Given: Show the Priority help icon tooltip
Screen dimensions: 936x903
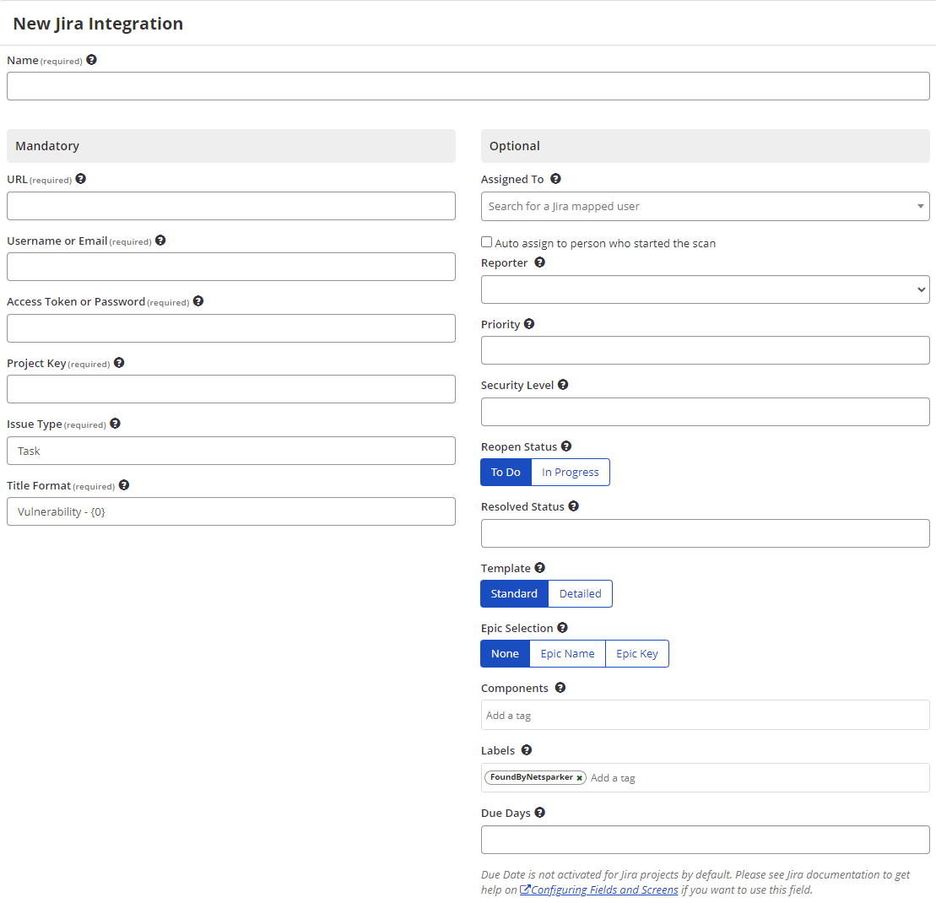Looking at the screenshot, I should click(529, 323).
